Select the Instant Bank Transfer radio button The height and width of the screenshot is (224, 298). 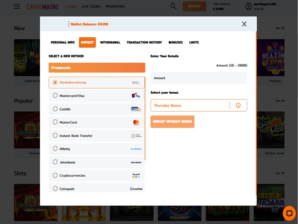[x=55, y=135]
